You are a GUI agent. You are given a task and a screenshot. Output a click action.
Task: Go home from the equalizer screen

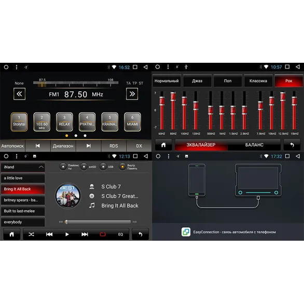pyautogui.click(x=163, y=145)
